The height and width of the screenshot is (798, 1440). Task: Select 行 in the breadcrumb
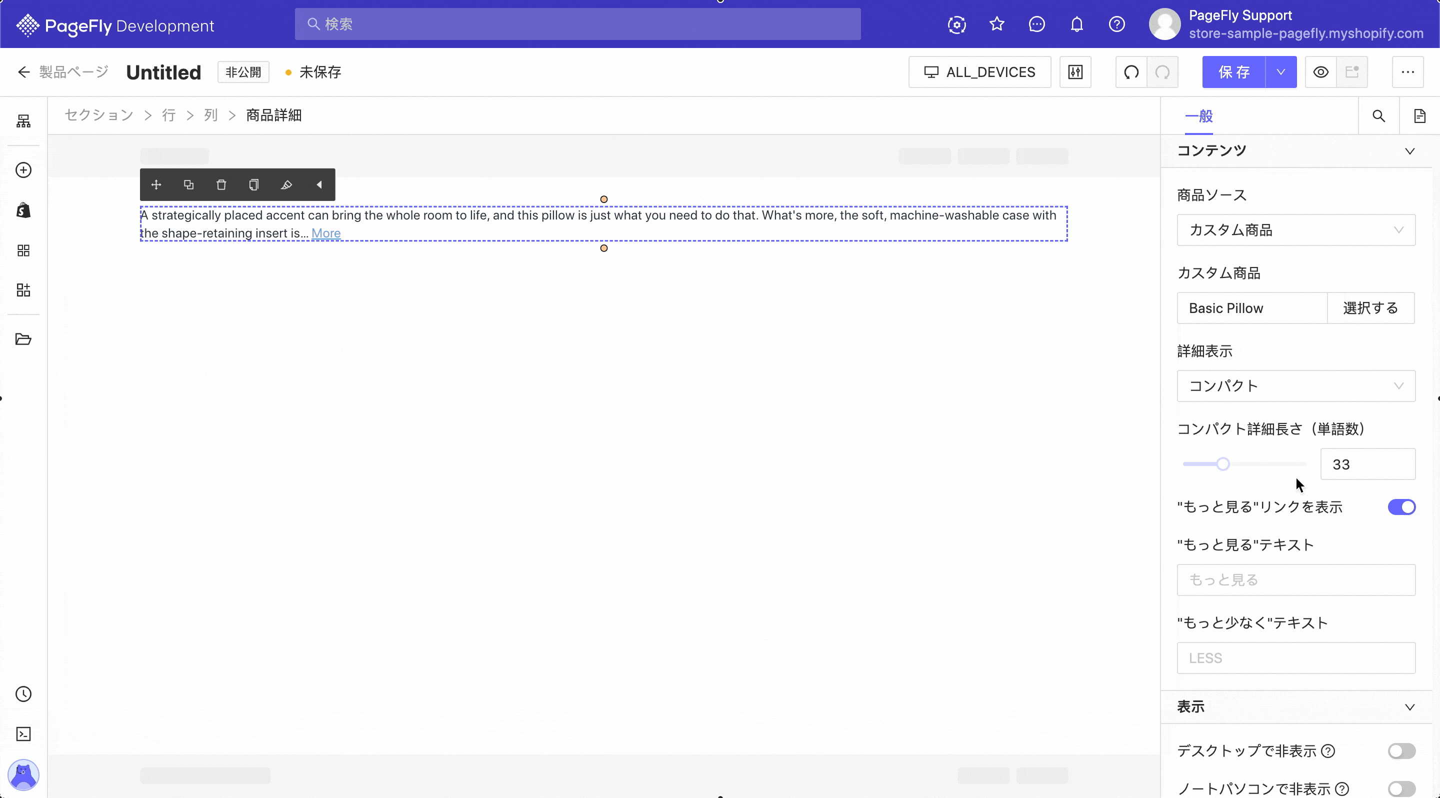[x=169, y=115]
